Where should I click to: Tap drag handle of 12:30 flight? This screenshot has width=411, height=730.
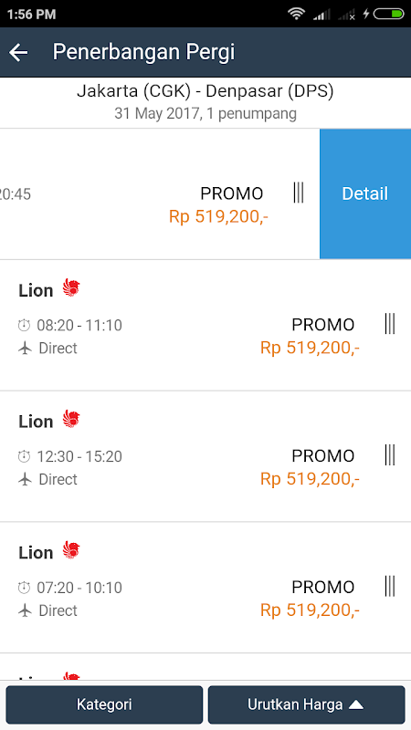coord(390,454)
